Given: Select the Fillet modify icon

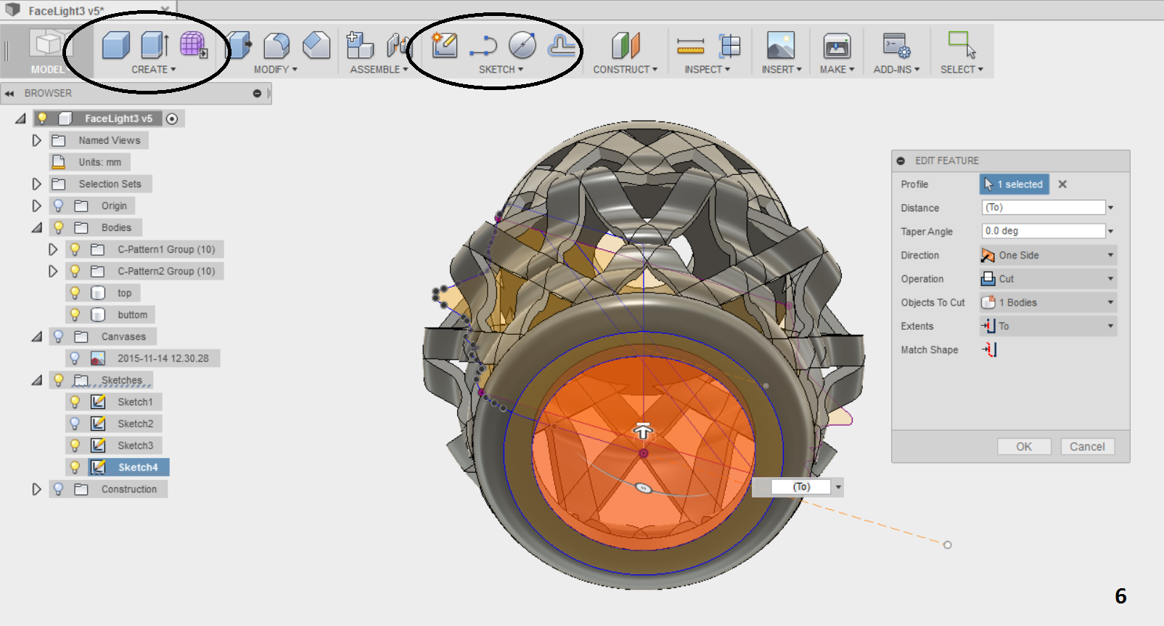Looking at the screenshot, I should pos(276,46).
